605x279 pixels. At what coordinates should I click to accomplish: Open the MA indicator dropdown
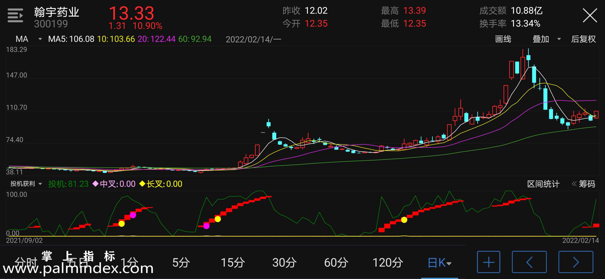[x=29, y=39]
